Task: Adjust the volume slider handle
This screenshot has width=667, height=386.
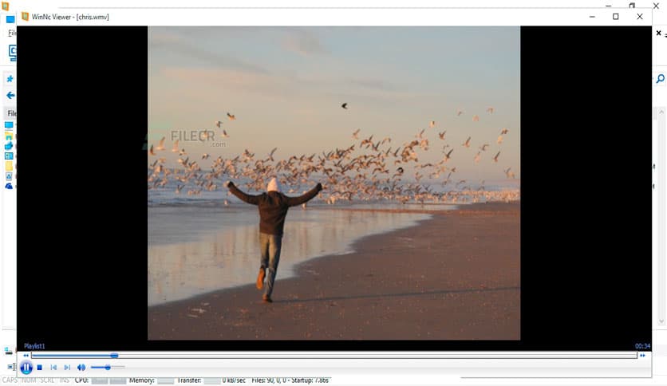Action: tap(108, 367)
